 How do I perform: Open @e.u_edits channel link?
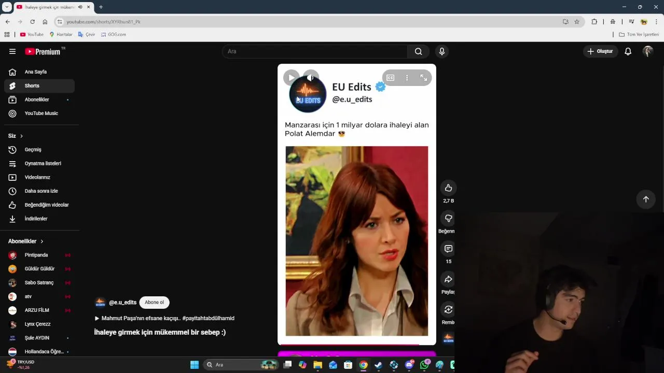[122, 303]
